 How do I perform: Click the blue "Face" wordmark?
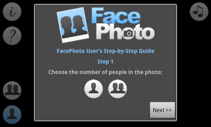click(x=116, y=16)
